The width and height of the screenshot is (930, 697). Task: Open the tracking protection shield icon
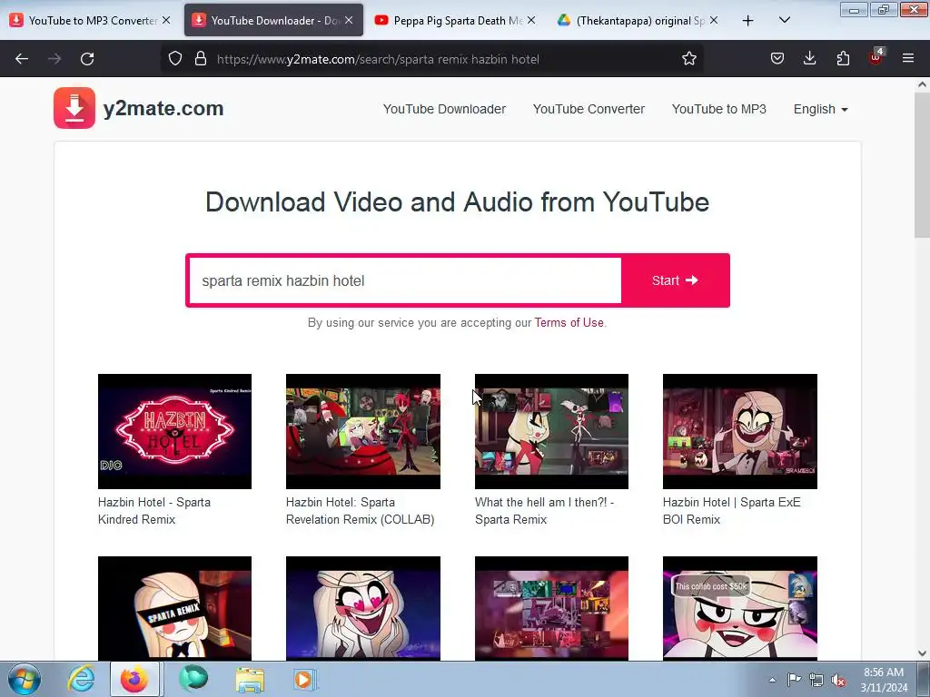[x=175, y=59]
